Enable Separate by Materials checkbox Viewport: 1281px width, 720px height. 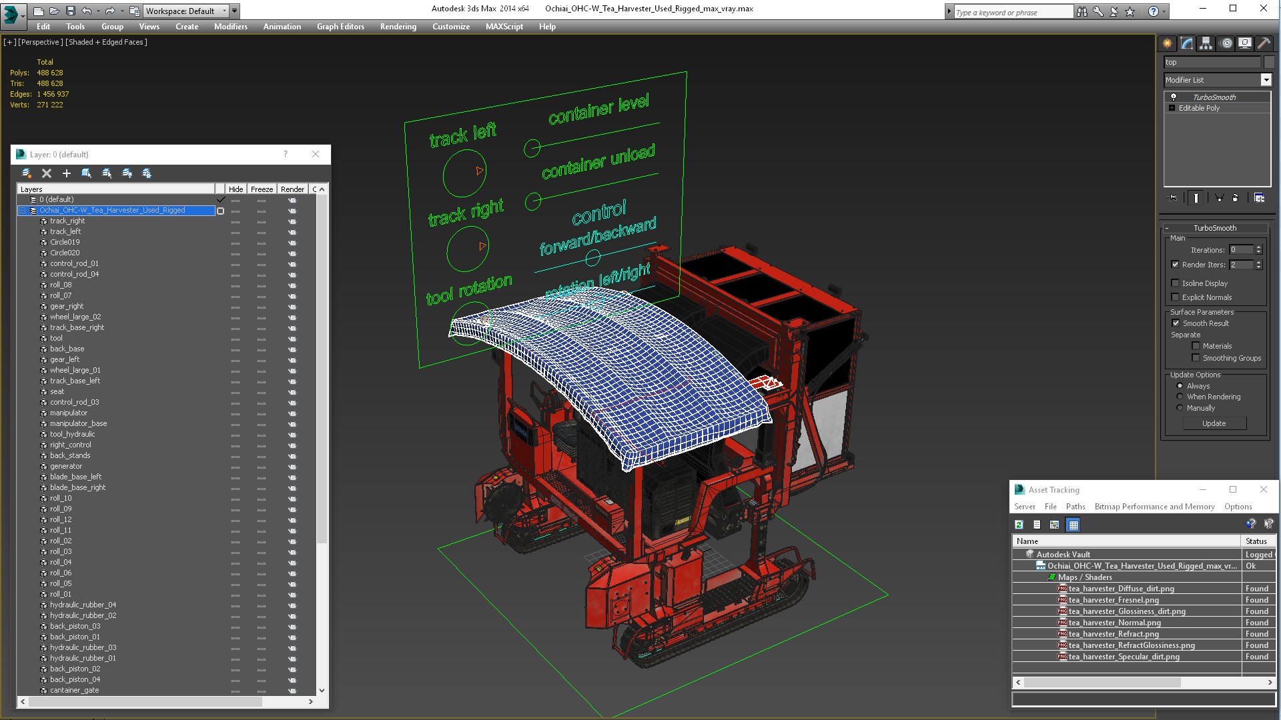(x=1196, y=346)
